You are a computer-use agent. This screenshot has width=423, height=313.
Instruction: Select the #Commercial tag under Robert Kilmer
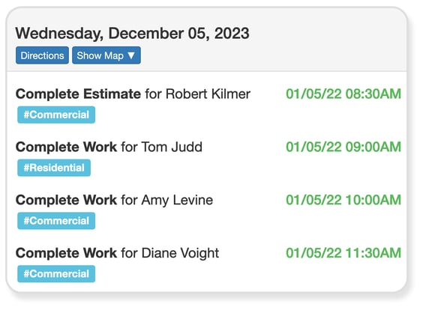56,115
